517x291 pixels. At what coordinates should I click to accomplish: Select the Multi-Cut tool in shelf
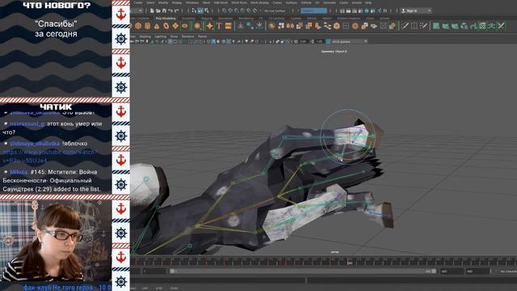(405, 26)
